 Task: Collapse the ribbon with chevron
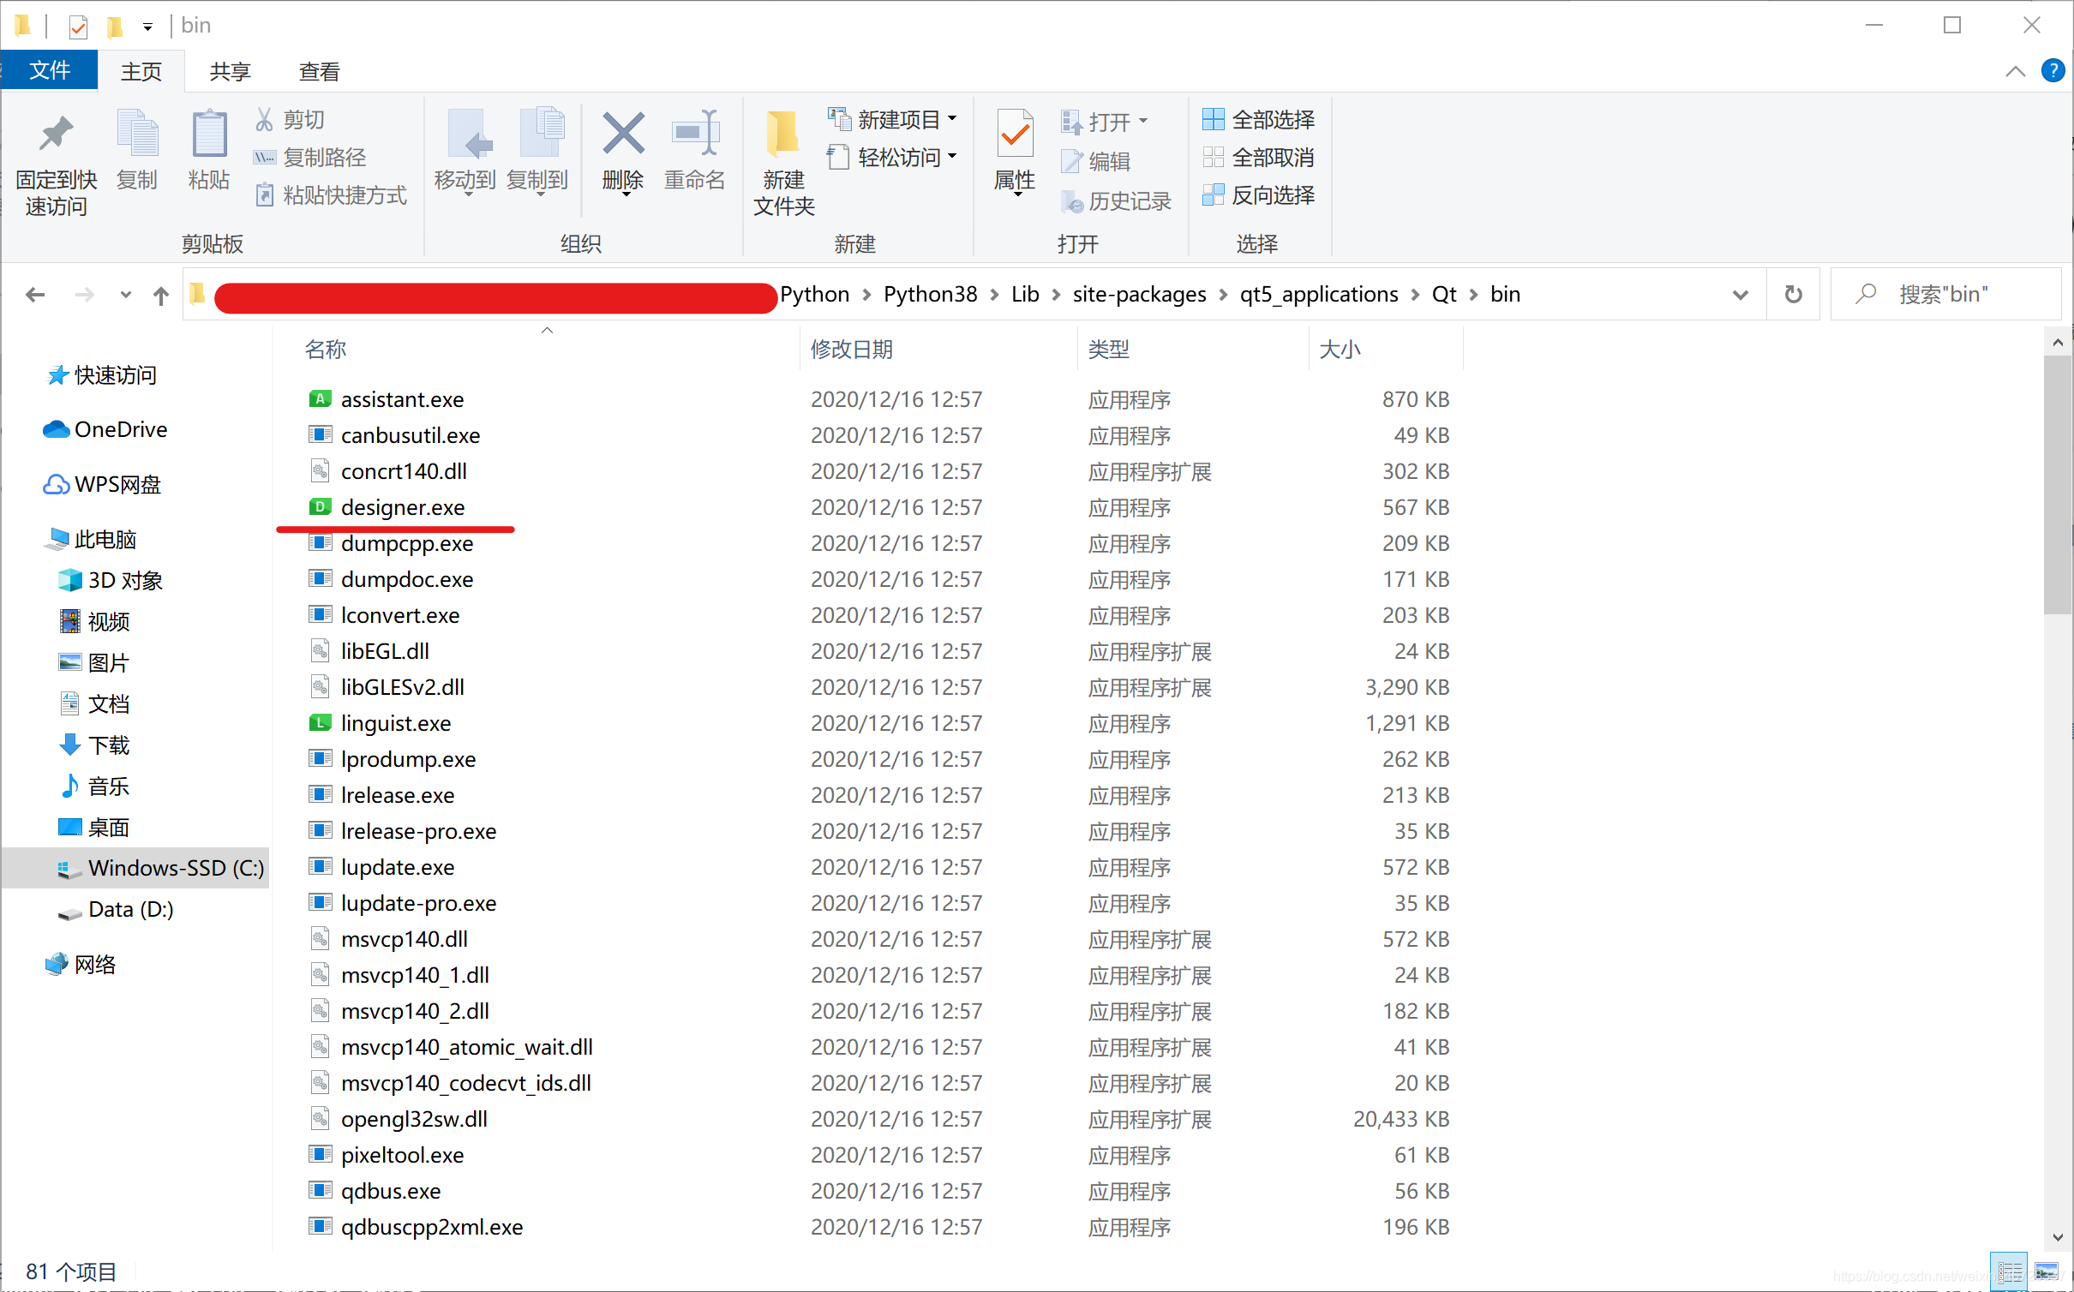(x=2015, y=71)
